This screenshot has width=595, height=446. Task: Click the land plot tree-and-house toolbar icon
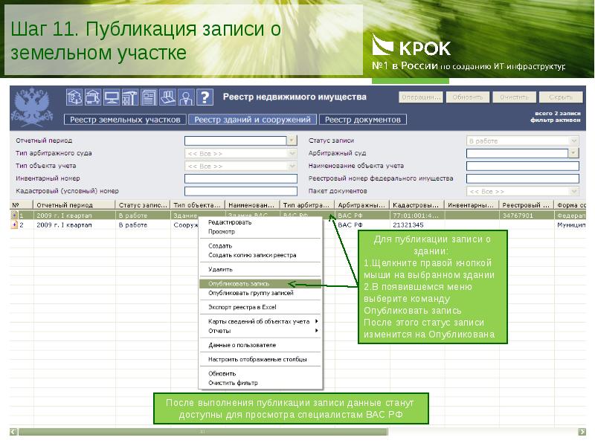point(74,97)
